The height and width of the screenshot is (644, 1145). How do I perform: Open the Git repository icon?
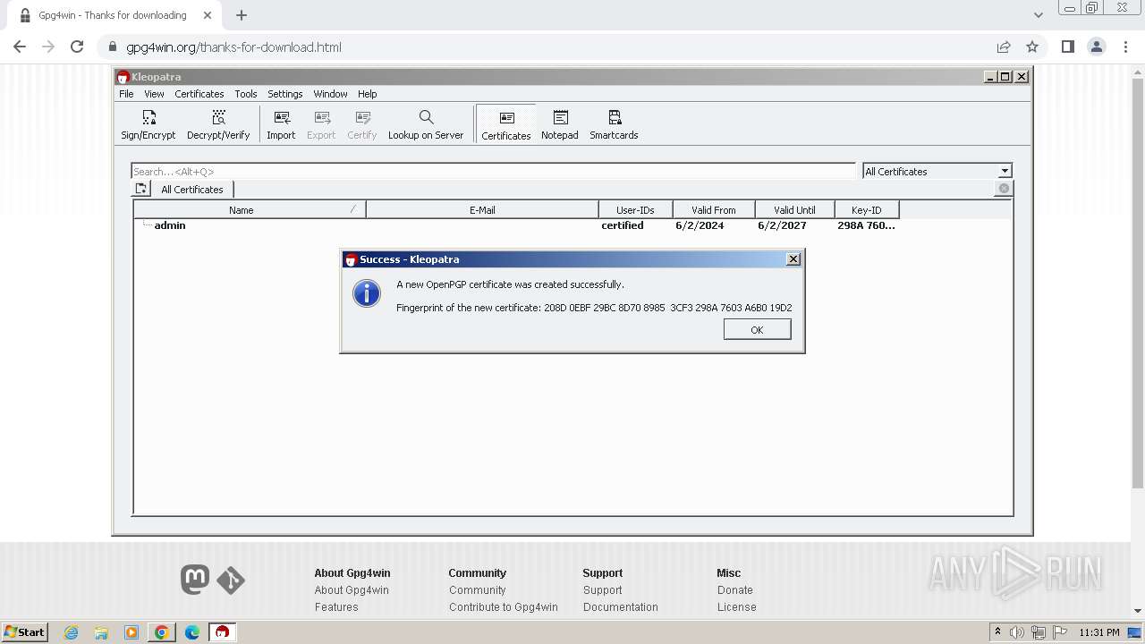231,580
